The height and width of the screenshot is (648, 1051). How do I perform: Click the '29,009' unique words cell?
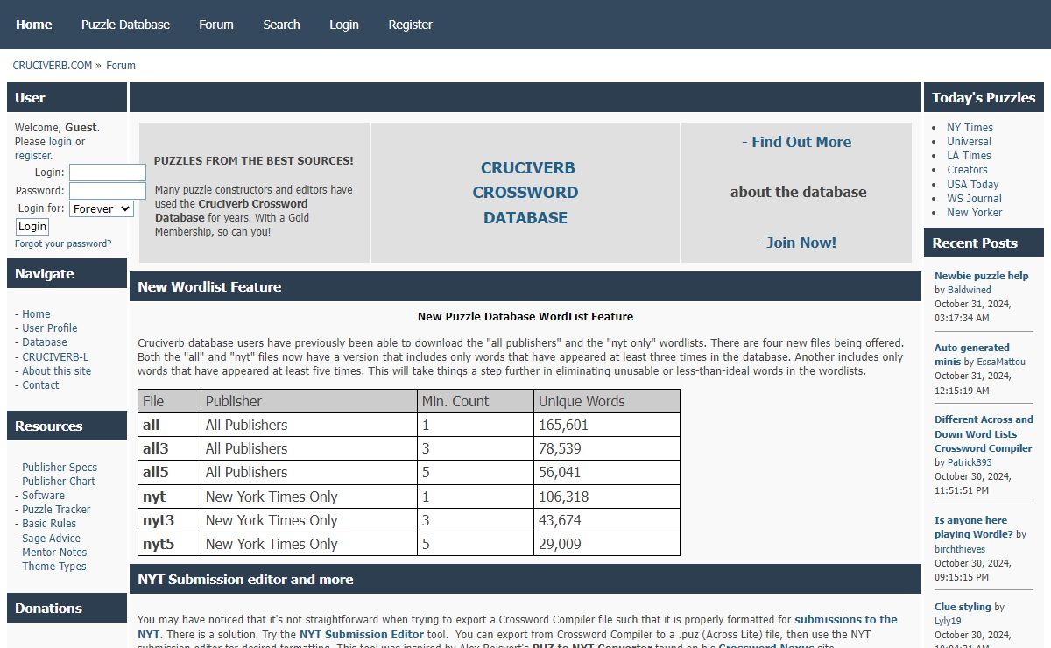coord(607,544)
